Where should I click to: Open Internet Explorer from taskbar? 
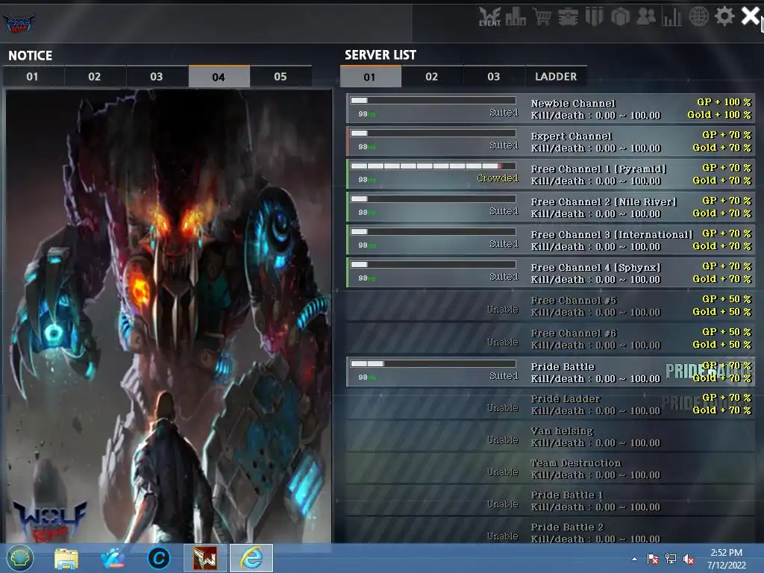click(x=251, y=558)
